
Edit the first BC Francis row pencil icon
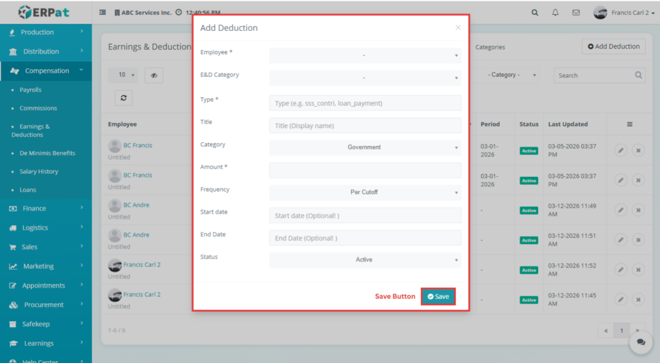[x=620, y=150]
